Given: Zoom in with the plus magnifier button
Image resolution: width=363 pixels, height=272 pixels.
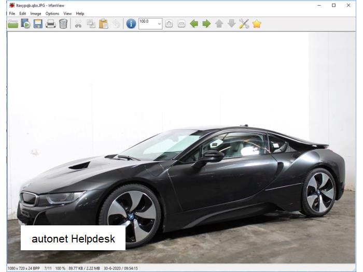Looking at the screenshot, I should click(x=169, y=24).
